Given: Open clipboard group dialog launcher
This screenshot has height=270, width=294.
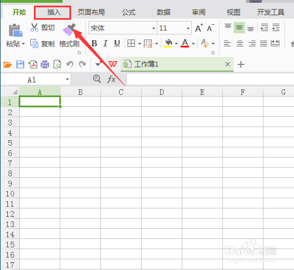Looking at the screenshot, I should coord(80,53).
